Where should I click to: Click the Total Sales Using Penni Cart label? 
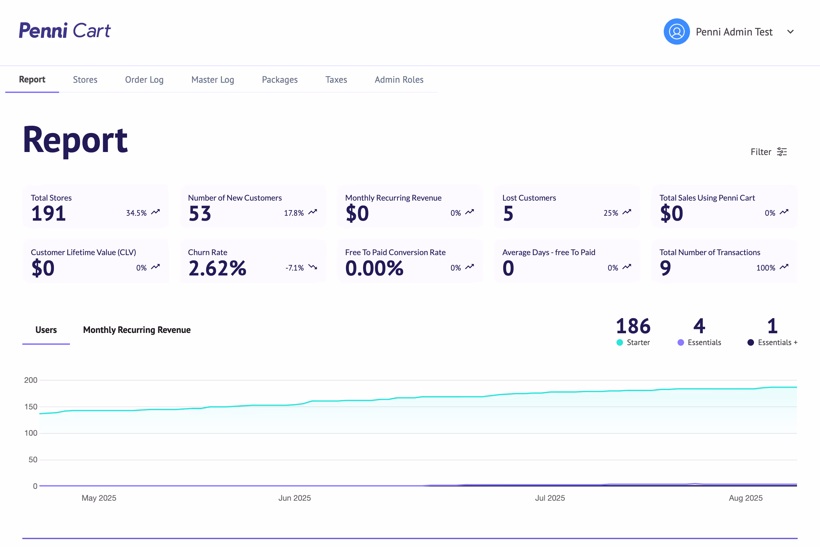click(707, 198)
